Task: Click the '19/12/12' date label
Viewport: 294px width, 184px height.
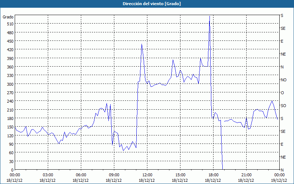Action: click(279, 180)
